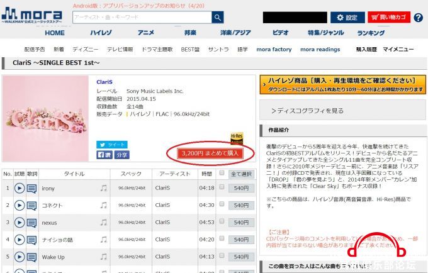Check the checkbox for コネクト
Screen dimensions: 428x273
pos(222,204)
